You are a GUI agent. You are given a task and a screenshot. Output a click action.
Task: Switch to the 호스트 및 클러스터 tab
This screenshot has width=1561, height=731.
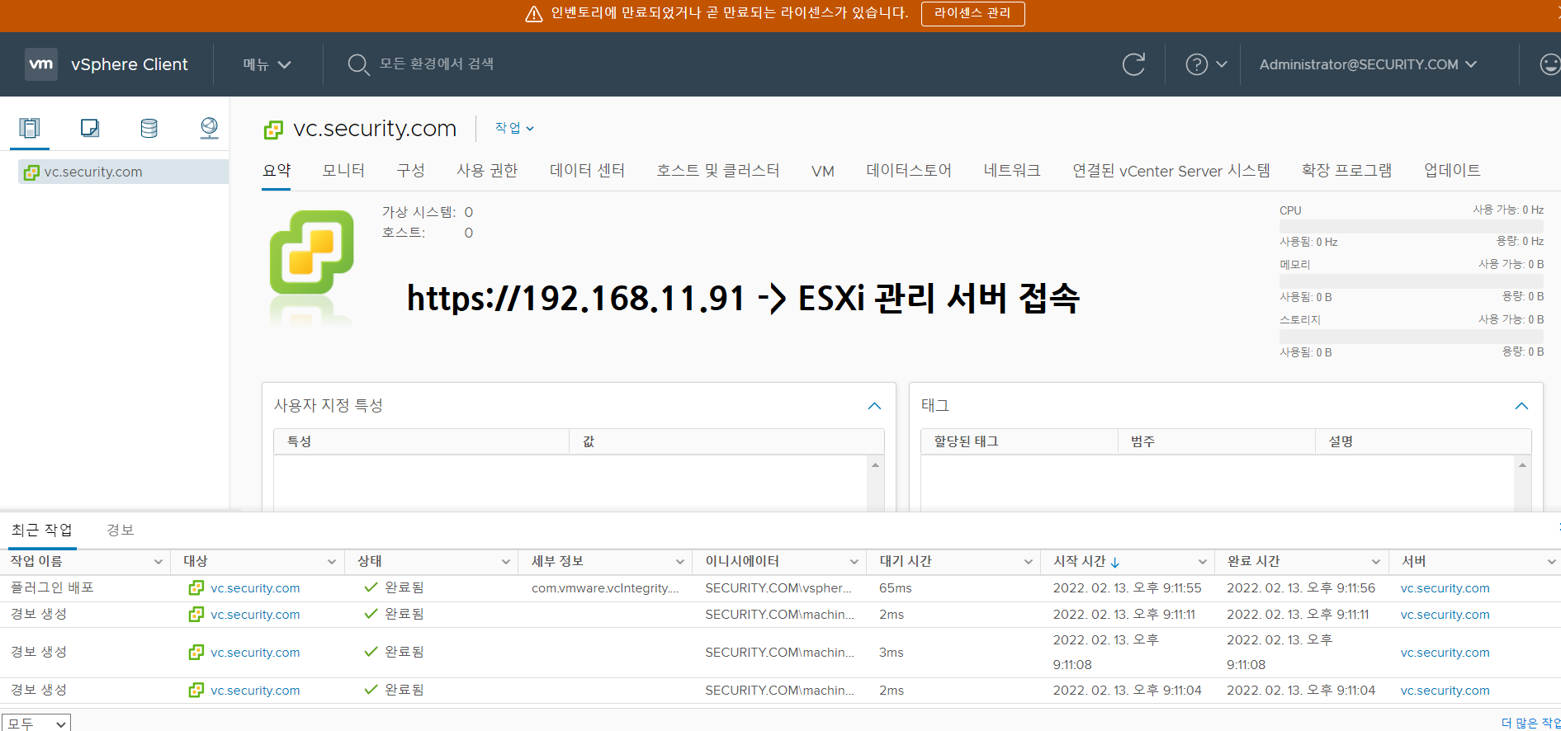pos(717,171)
